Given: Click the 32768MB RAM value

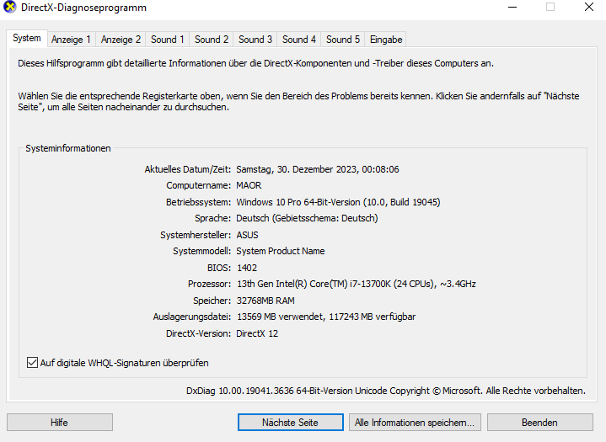Looking at the screenshot, I should pos(265,301).
